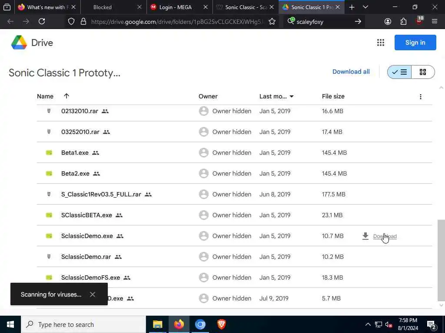Click the search go arrow
Viewport: 445px width, 333px height.
pos(358,22)
